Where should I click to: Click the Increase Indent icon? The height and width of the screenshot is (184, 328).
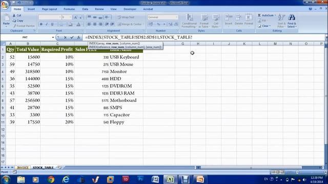[112, 24]
